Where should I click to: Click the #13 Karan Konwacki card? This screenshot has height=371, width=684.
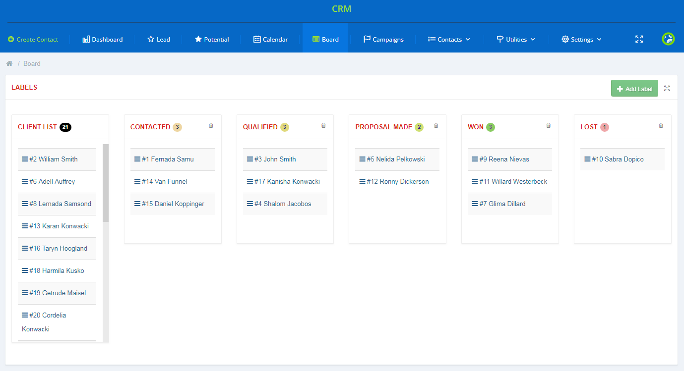pos(57,226)
